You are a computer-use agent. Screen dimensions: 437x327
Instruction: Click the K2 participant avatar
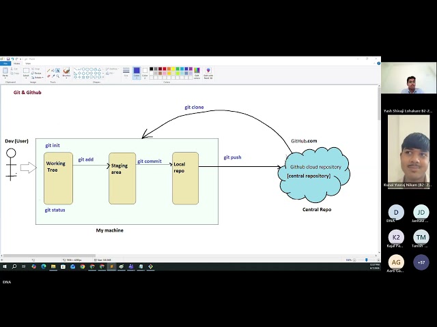[x=396, y=237]
